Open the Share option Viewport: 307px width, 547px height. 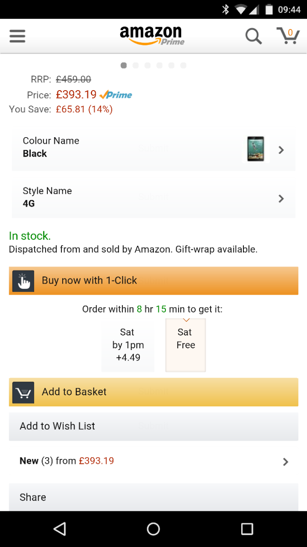[153, 497]
